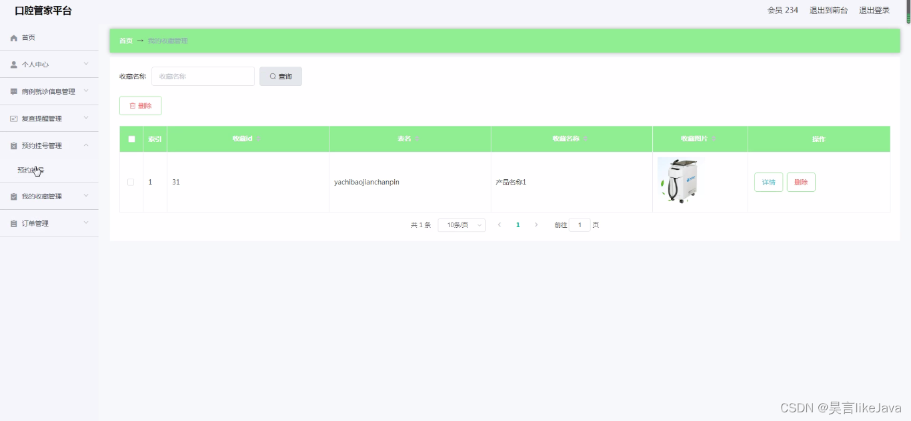Screen dimensions: 911x421
Task: Click the chat icon of 病例就诊信息管理
Action: coord(13,91)
